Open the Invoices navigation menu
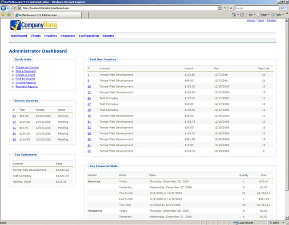 coord(50,36)
